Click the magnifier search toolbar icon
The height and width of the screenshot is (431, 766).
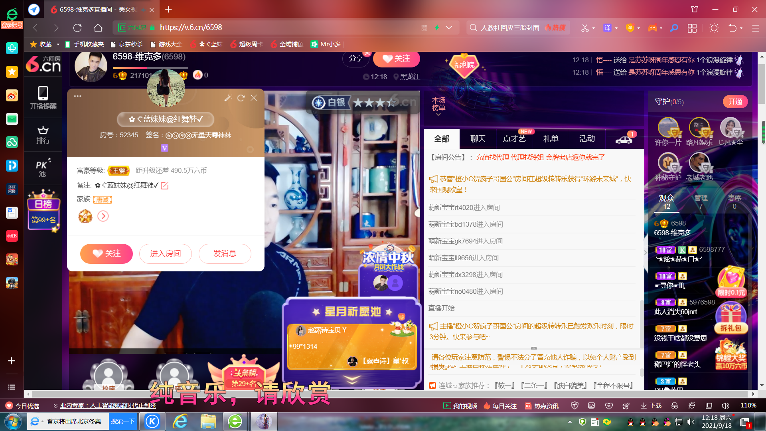point(674,28)
